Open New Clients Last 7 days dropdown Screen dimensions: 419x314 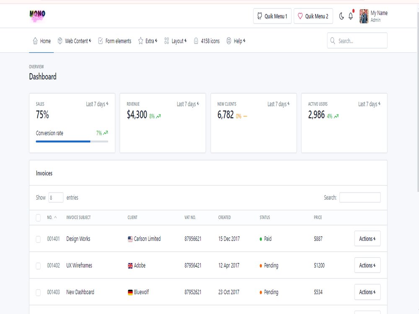click(279, 104)
